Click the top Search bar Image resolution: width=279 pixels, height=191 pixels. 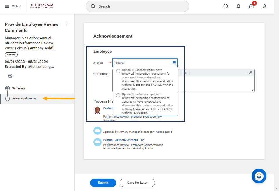coord(137,6)
